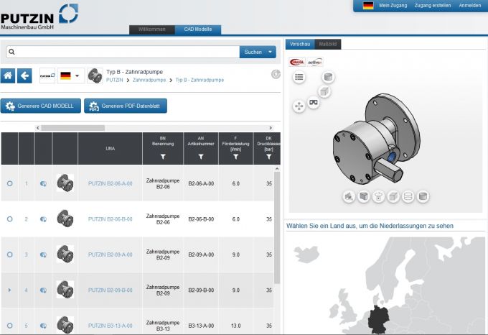Image resolution: width=488 pixels, height=335 pixels.
Task: Click the VR goggles icon in preview
Action: coord(314,104)
